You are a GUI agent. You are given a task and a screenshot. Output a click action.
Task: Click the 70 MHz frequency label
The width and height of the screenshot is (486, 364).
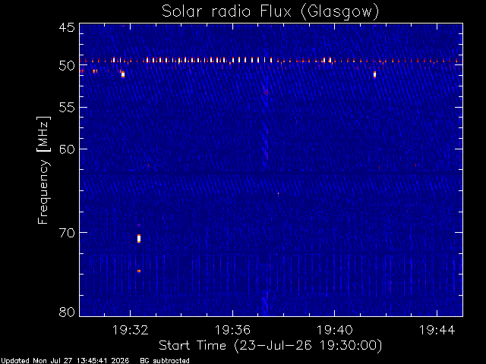[x=67, y=233]
